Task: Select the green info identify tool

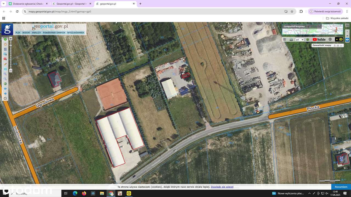Action: pyautogui.click(x=5, y=39)
